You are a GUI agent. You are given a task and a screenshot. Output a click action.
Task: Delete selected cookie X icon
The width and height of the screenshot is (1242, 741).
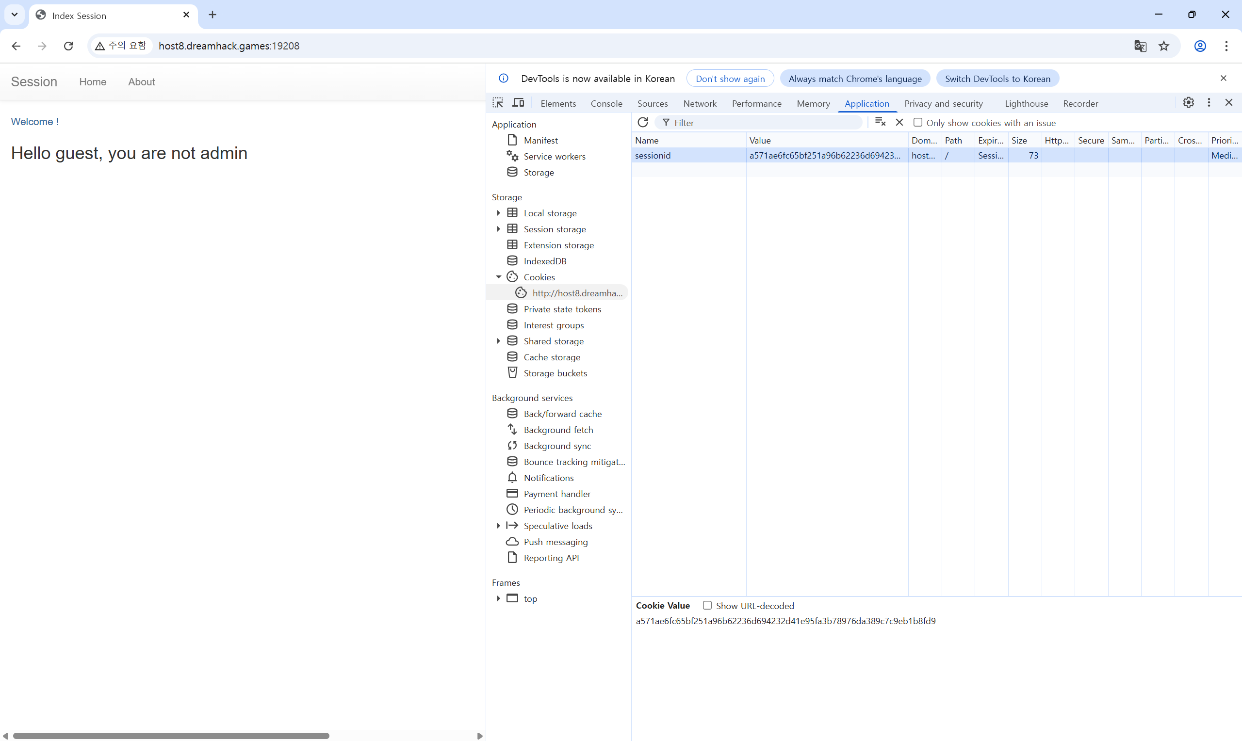coord(899,122)
